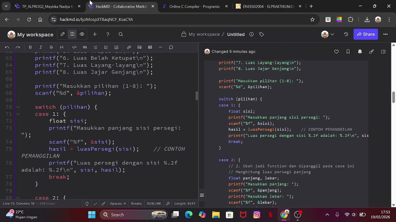Toggle Breaks line break mode
The width and height of the screenshot is (396, 222).
click(136, 203)
